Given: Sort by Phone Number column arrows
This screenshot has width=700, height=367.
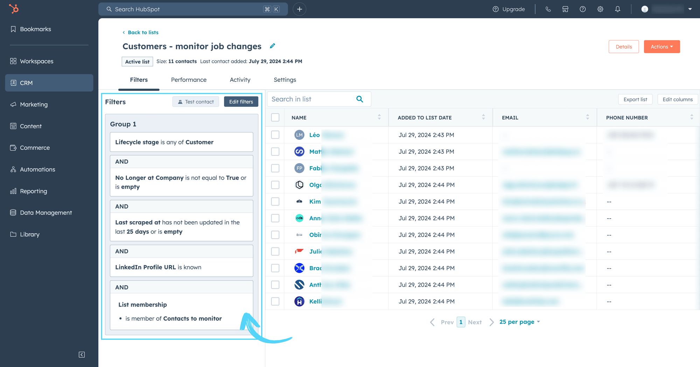Looking at the screenshot, I should coord(692,117).
